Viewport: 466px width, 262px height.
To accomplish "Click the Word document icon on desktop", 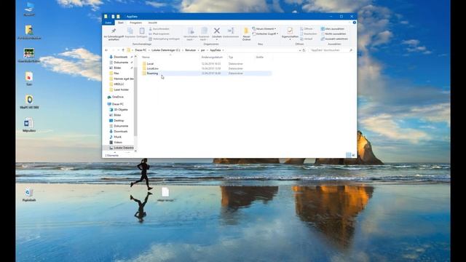I will pyautogui.click(x=28, y=123).
